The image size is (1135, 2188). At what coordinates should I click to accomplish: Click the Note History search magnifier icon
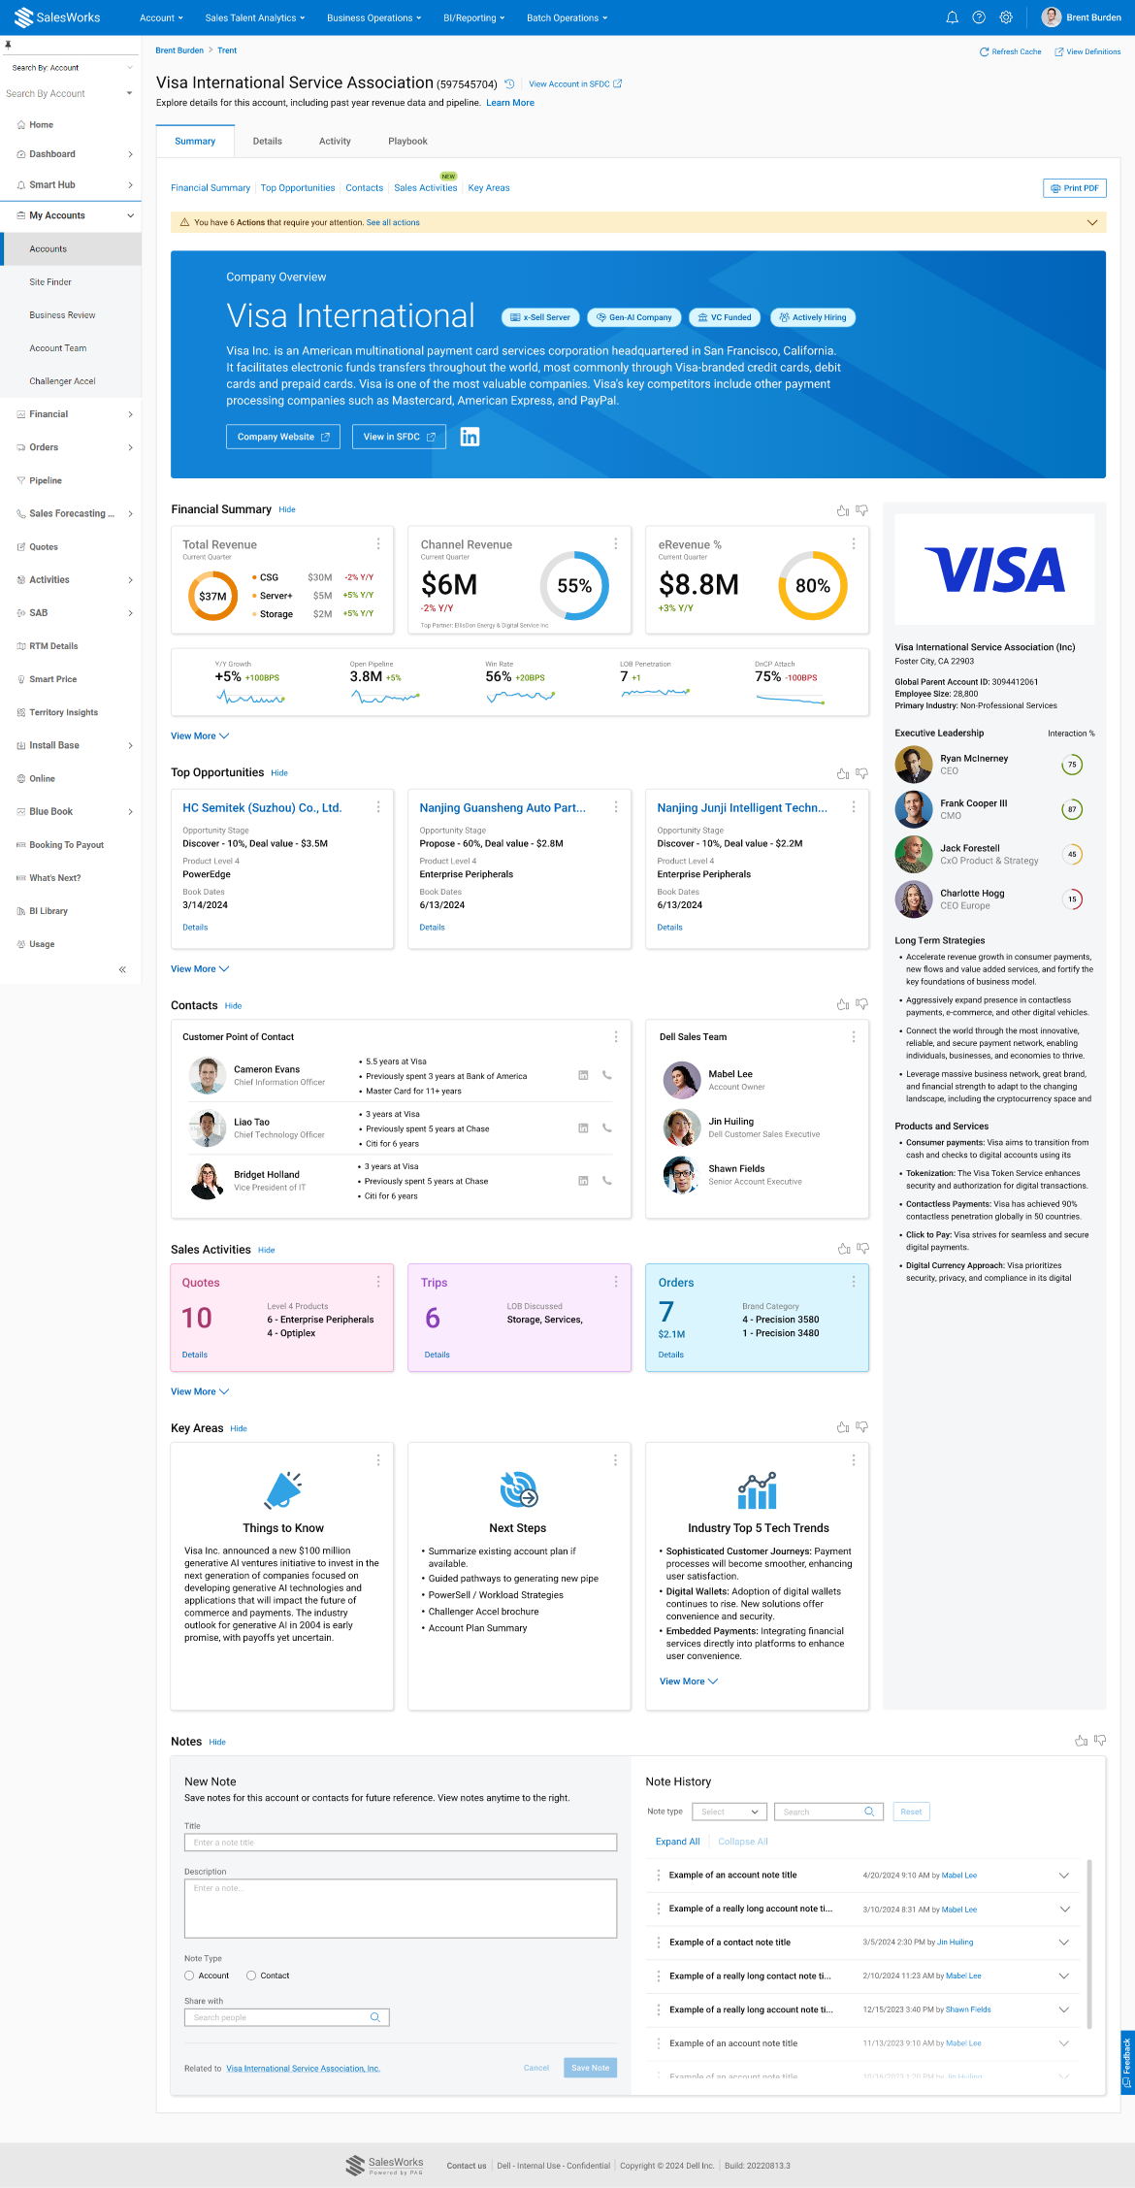869,1812
